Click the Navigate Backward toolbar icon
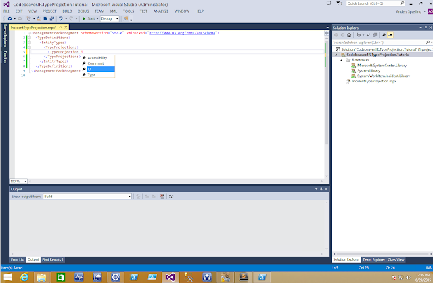 pyautogui.click(x=9, y=18)
